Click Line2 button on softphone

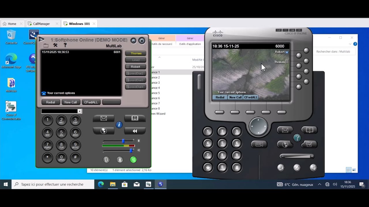135,60
